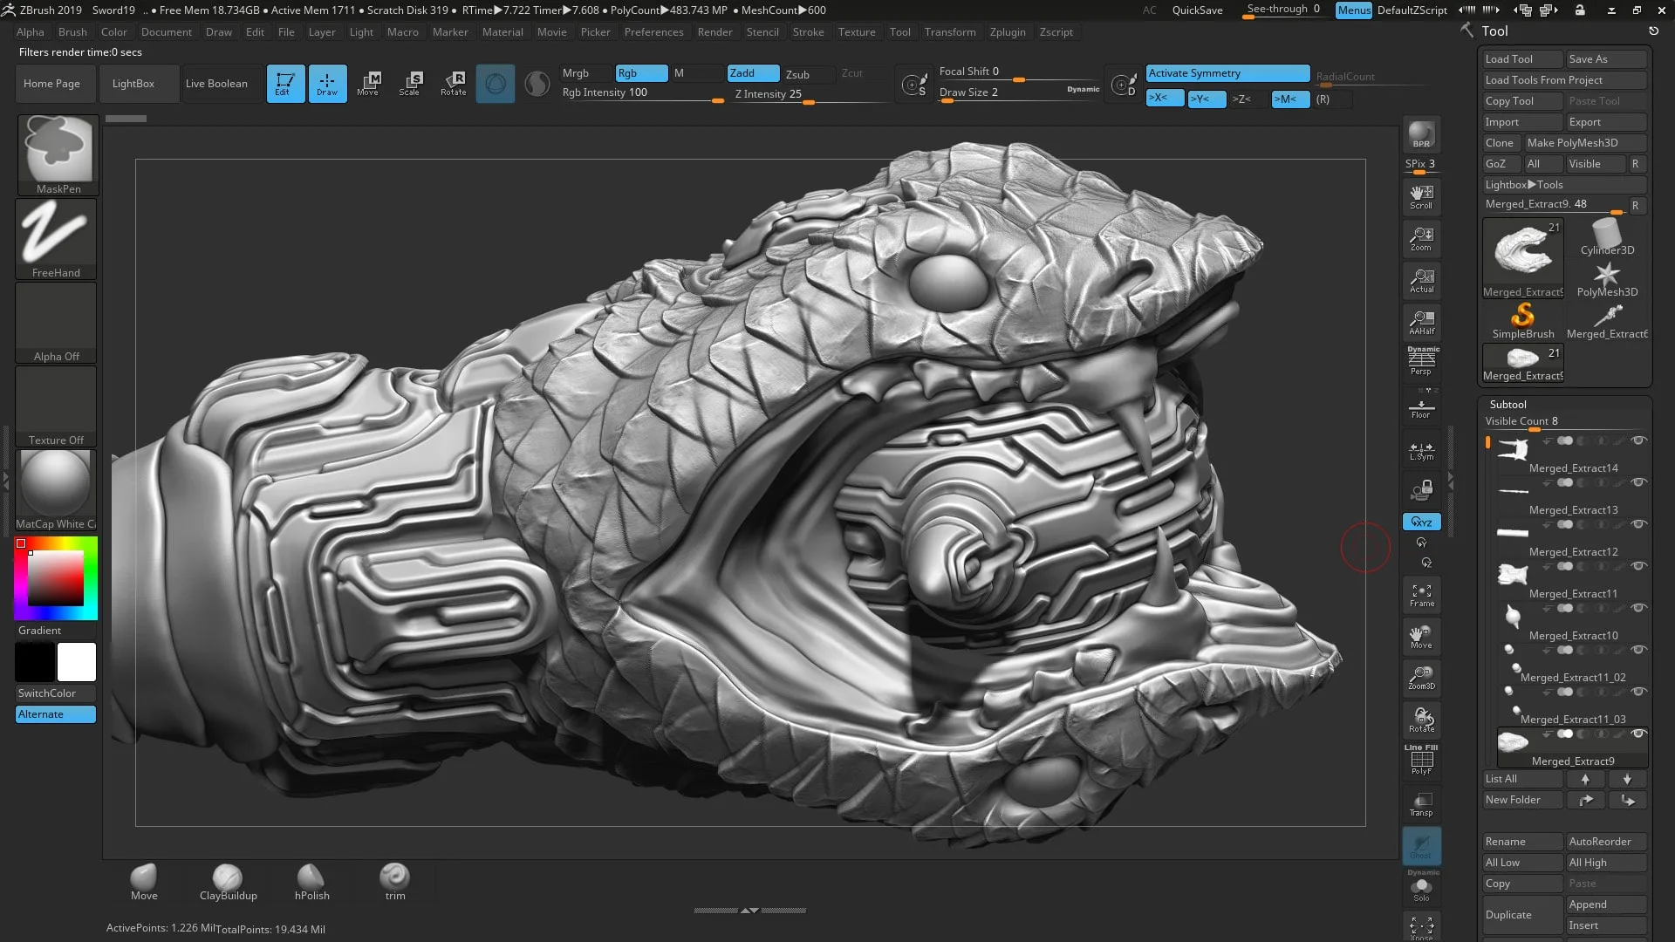Select the hPolish brush
Screen dimensions: 1675x942
311,877
